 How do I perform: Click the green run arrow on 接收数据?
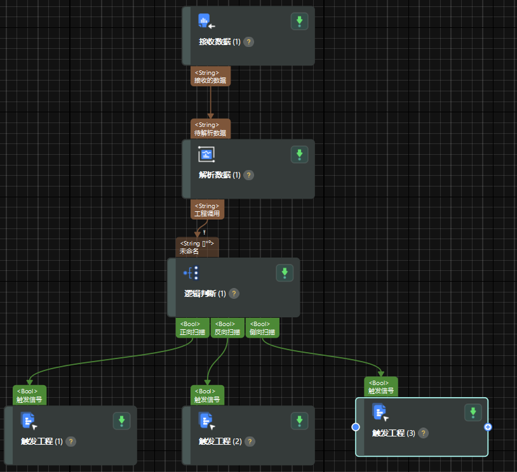299,21
